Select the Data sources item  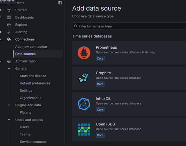[38, 54]
